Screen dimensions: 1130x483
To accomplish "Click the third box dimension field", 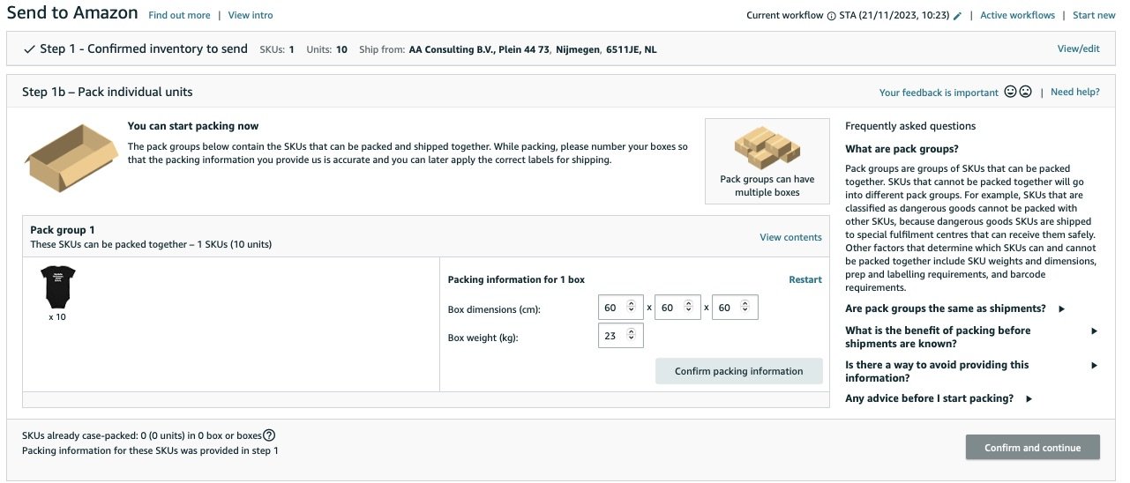I will coord(735,308).
